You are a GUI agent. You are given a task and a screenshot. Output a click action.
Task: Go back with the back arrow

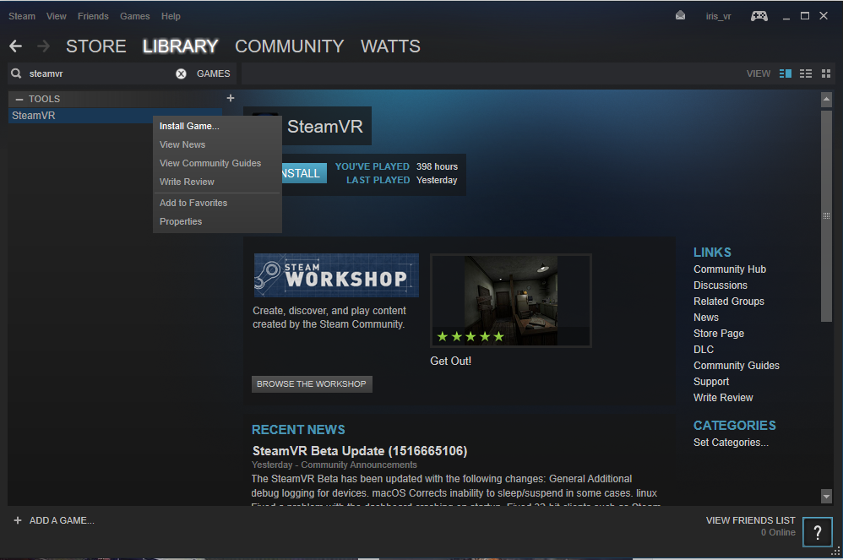tap(15, 46)
